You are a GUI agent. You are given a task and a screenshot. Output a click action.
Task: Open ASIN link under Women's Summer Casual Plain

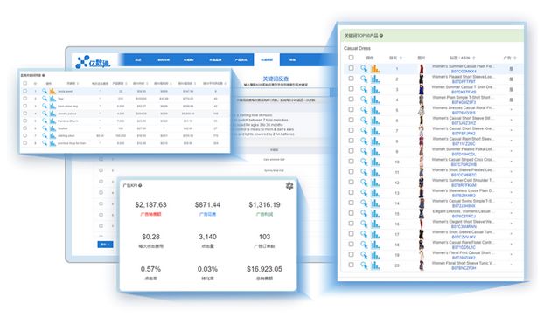(x=464, y=72)
